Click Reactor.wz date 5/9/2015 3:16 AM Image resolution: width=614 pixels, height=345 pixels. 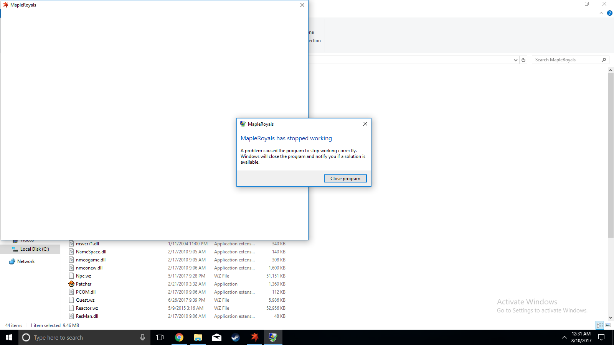(x=186, y=308)
